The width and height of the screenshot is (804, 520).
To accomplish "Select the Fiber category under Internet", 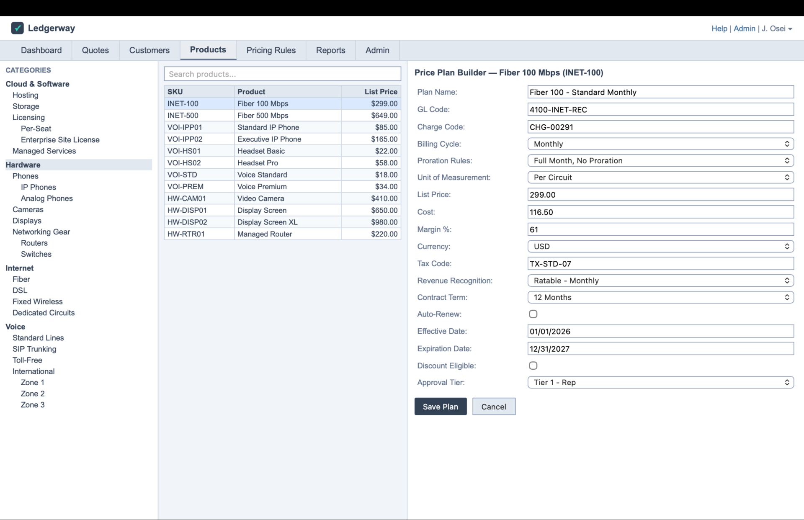I will [x=21, y=279].
